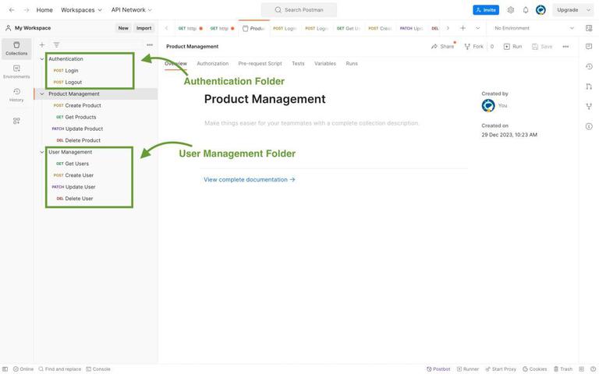Screen dimensions: 599x374
Task: Open Trash from the status bar
Action: (x=563, y=369)
